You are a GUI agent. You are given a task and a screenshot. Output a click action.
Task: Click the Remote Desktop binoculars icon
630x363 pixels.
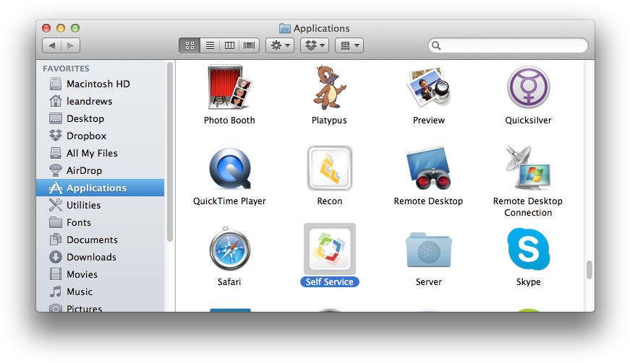pyautogui.click(x=429, y=168)
